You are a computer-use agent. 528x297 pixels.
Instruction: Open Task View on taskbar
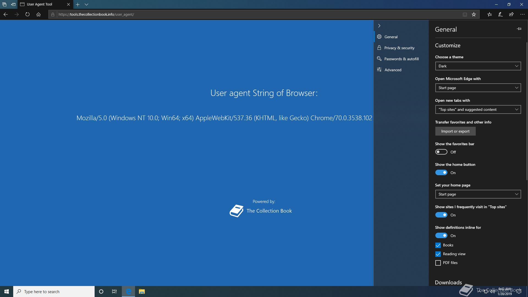[114, 291]
